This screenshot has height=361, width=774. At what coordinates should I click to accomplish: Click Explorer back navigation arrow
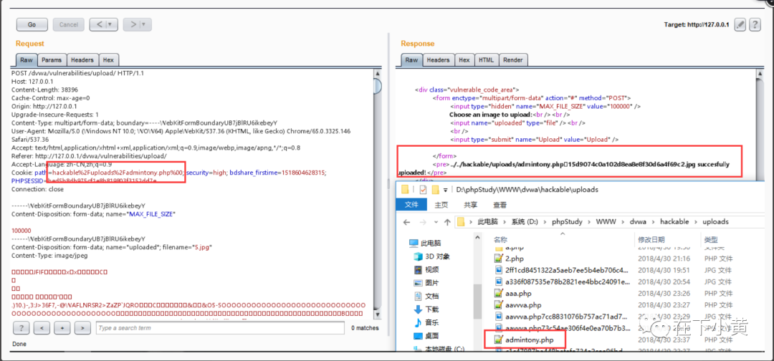pyautogui.click(x=407, y=222)
